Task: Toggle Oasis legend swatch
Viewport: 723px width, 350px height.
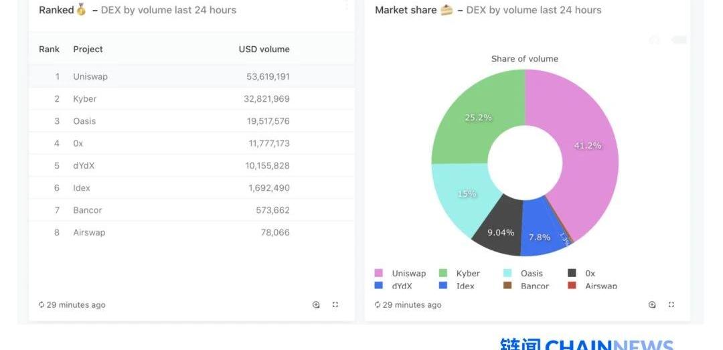Action: 507,273
